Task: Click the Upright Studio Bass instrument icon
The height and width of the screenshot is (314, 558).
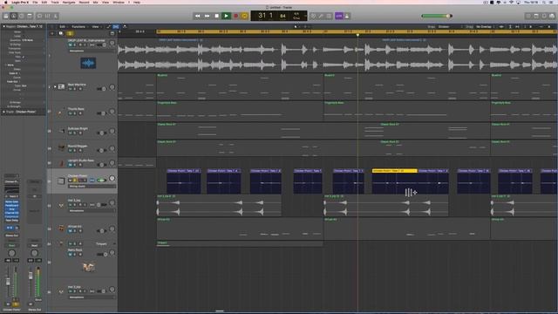Action: tap(61, 163)
